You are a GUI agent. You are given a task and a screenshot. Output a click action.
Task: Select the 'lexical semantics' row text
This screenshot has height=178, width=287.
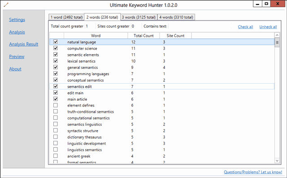coord(81,61)
